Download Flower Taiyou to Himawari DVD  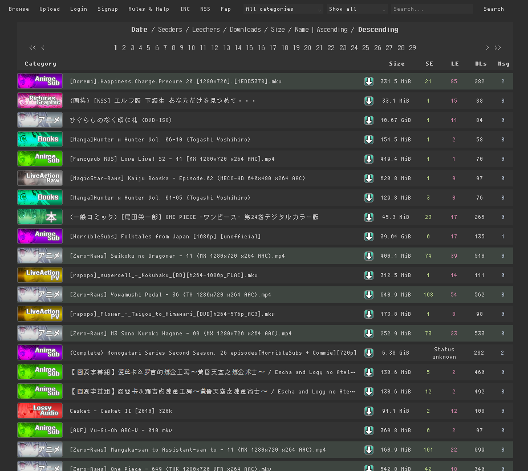coord(369,314)
